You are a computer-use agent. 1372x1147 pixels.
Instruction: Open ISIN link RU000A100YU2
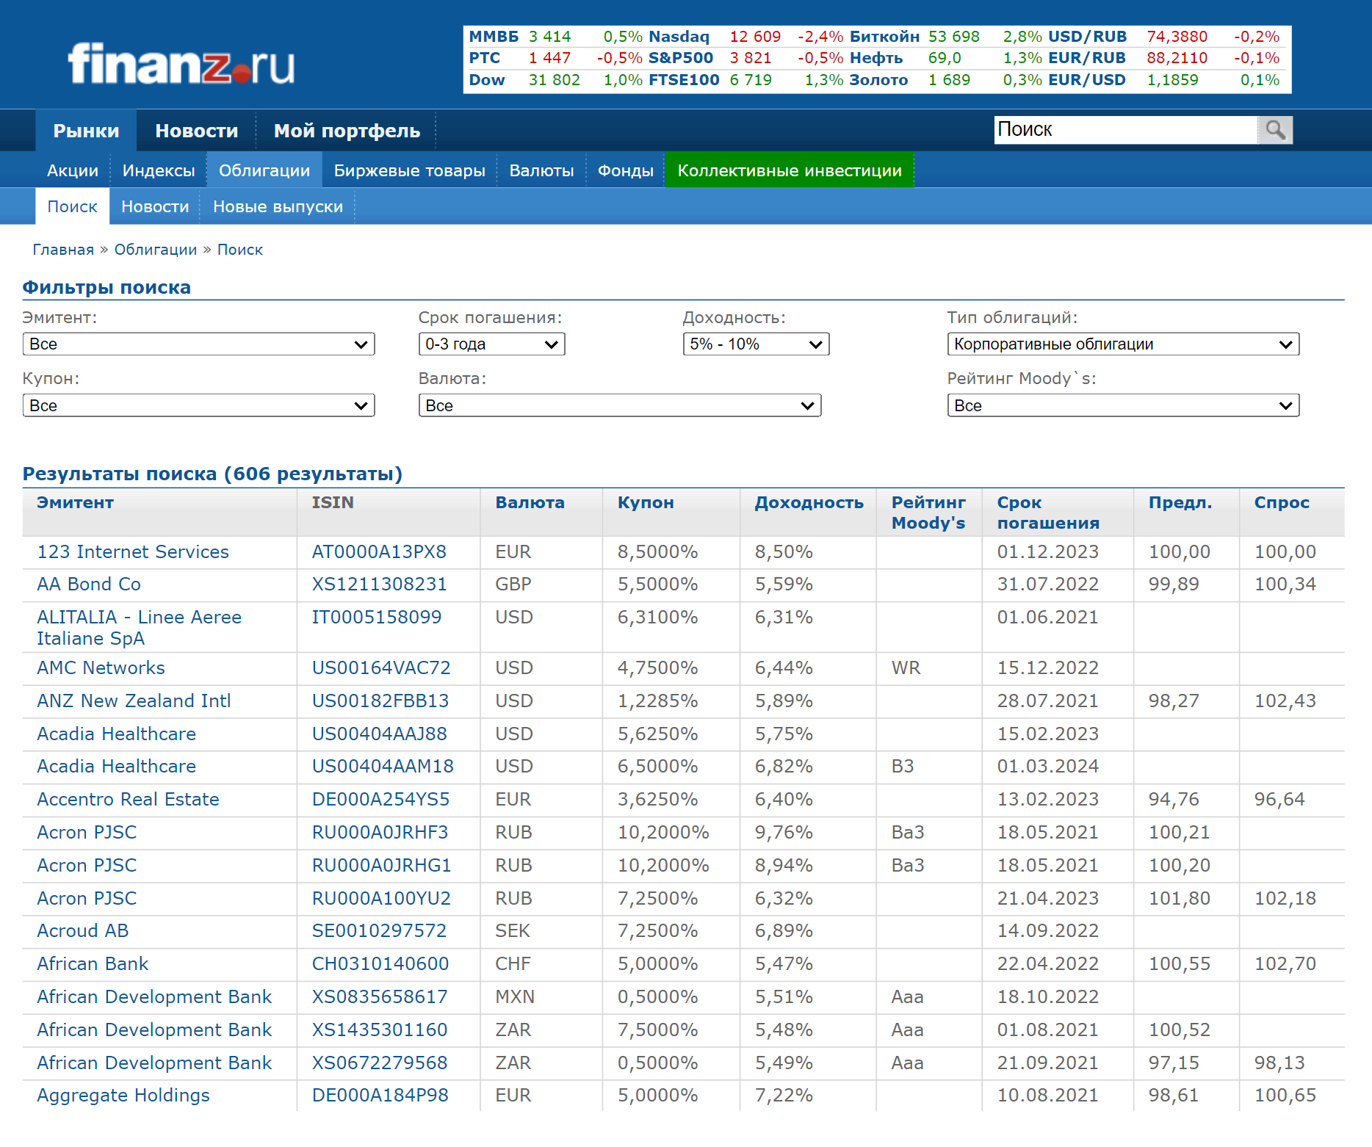click(381, 898)
